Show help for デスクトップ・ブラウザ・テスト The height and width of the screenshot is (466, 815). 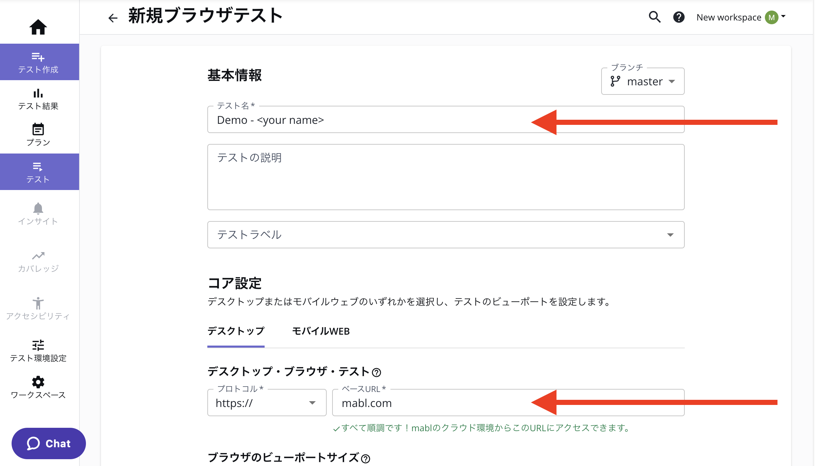click(x=376, y=372)
